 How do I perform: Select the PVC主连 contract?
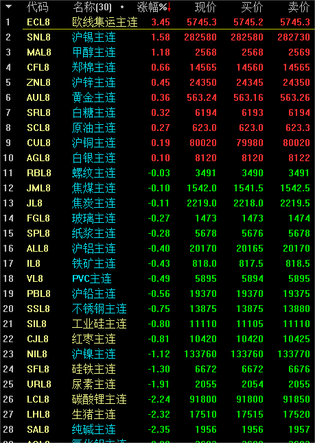(158, 278)
